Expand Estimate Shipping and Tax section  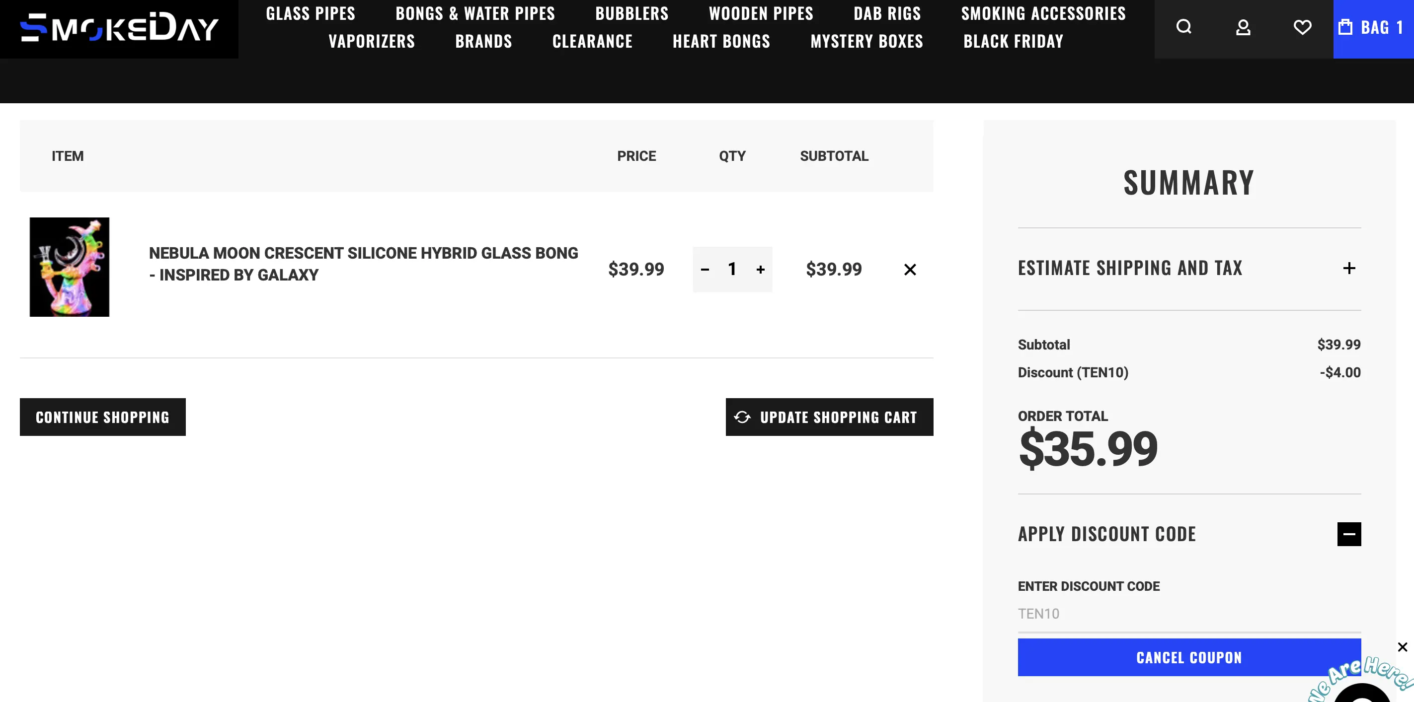point(1349,268)
